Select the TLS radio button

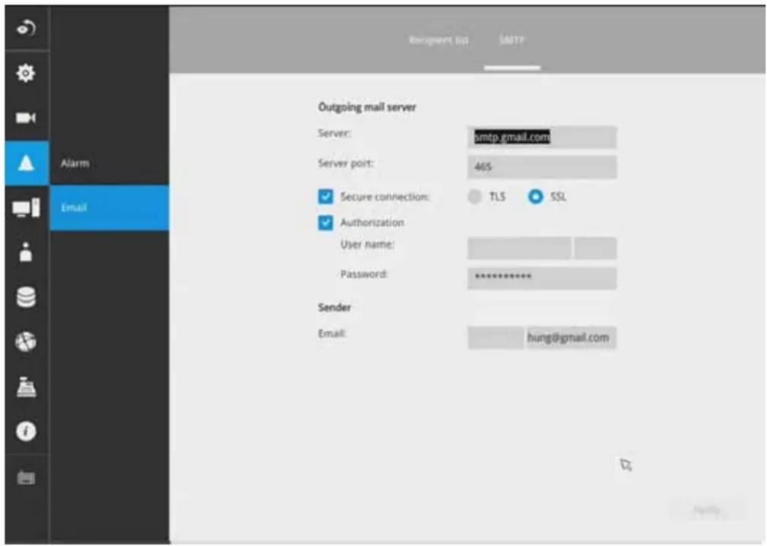(x=474, y=197)
